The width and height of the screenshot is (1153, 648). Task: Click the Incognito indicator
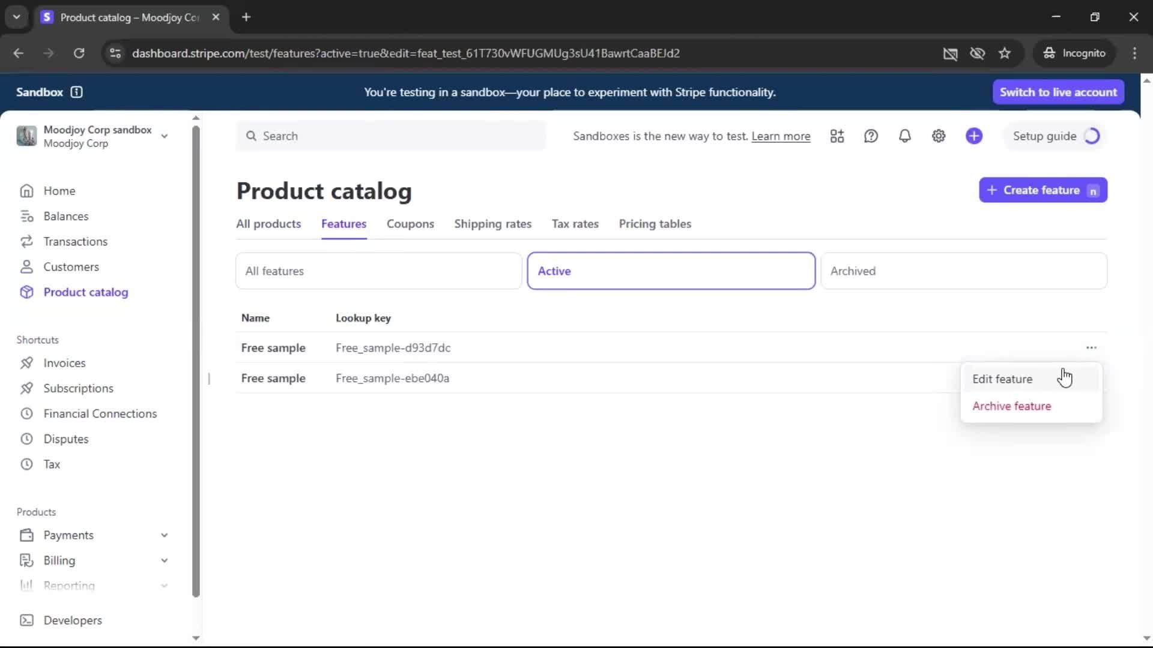(x=1074, y=53)
